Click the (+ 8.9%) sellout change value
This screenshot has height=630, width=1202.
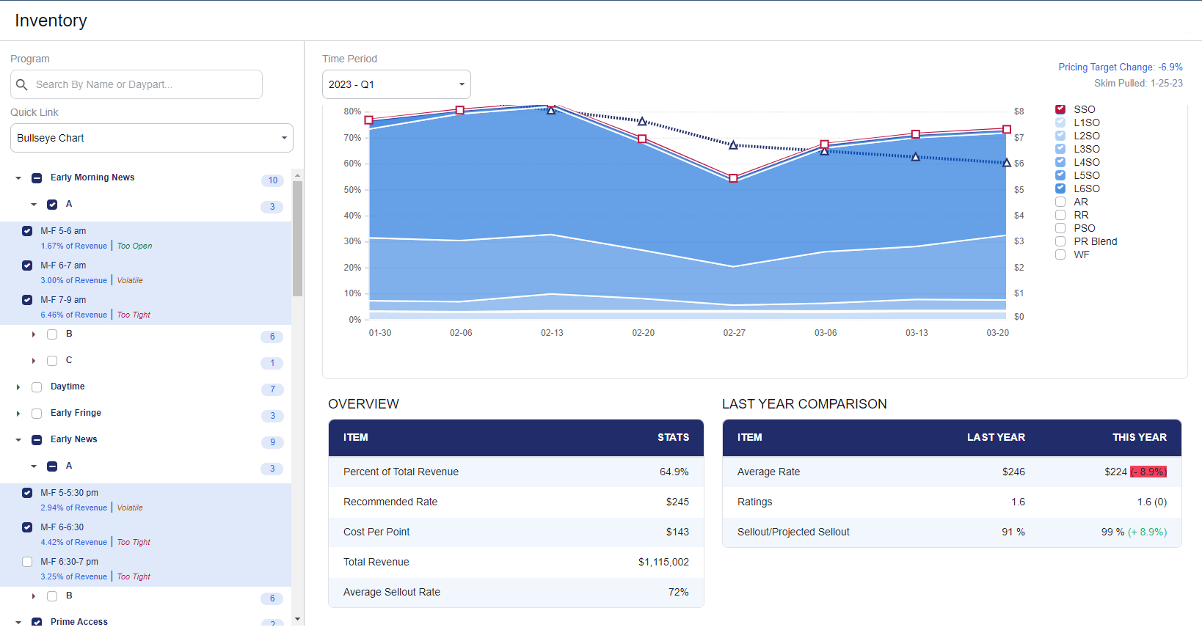(x=1148, y=532)
